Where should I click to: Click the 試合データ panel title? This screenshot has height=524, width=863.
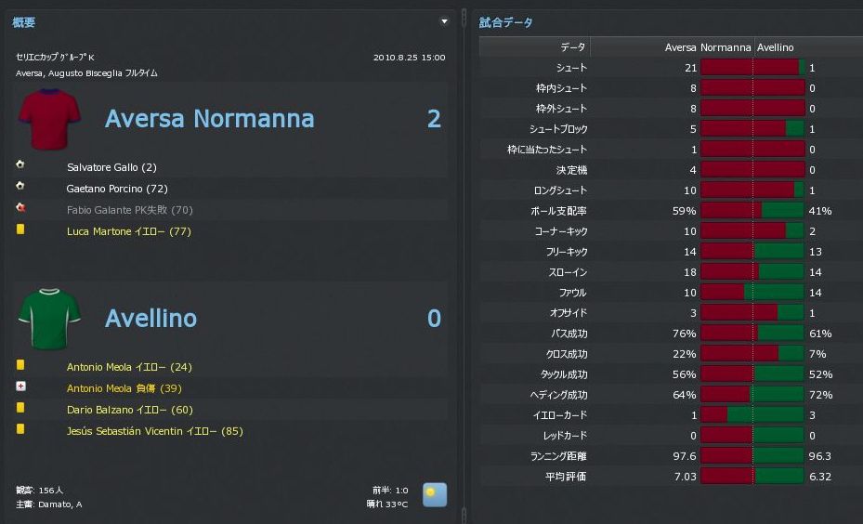tap(505, 22)
